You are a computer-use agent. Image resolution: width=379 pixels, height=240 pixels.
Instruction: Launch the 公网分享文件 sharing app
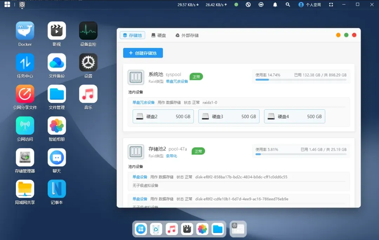[x=25, y=94]
